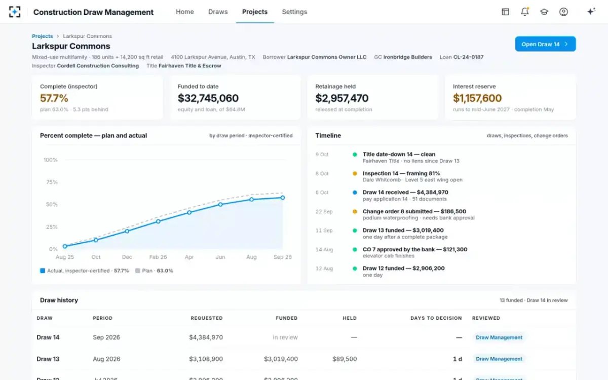Viewport: 608px width, 380px height.
Task: Switch to the Draws tab
Action: (x=218, y=12)
